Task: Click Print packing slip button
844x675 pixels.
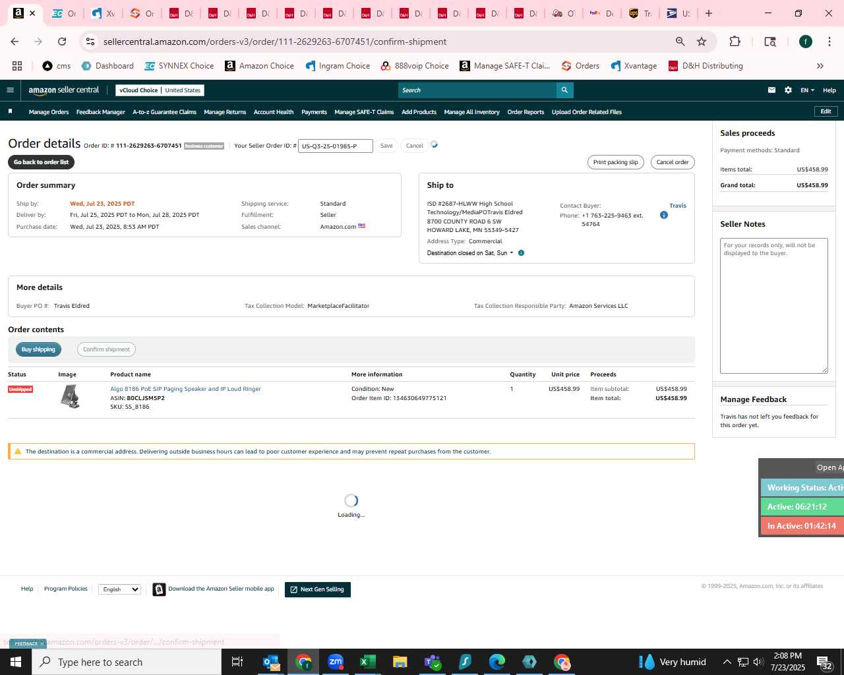Action: [x=615, y=162]
